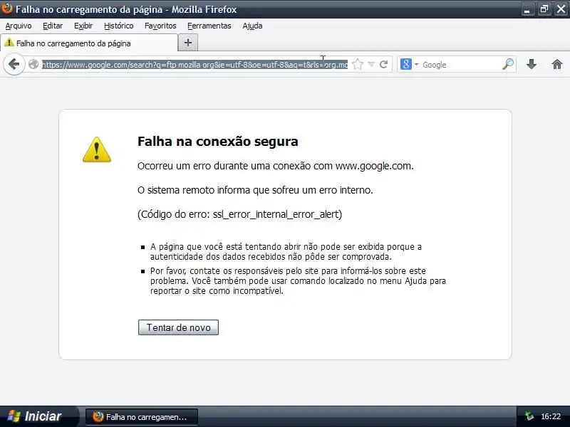Click the yellow warning triangle icon
The image size is (570, 427).
[97, 149]
